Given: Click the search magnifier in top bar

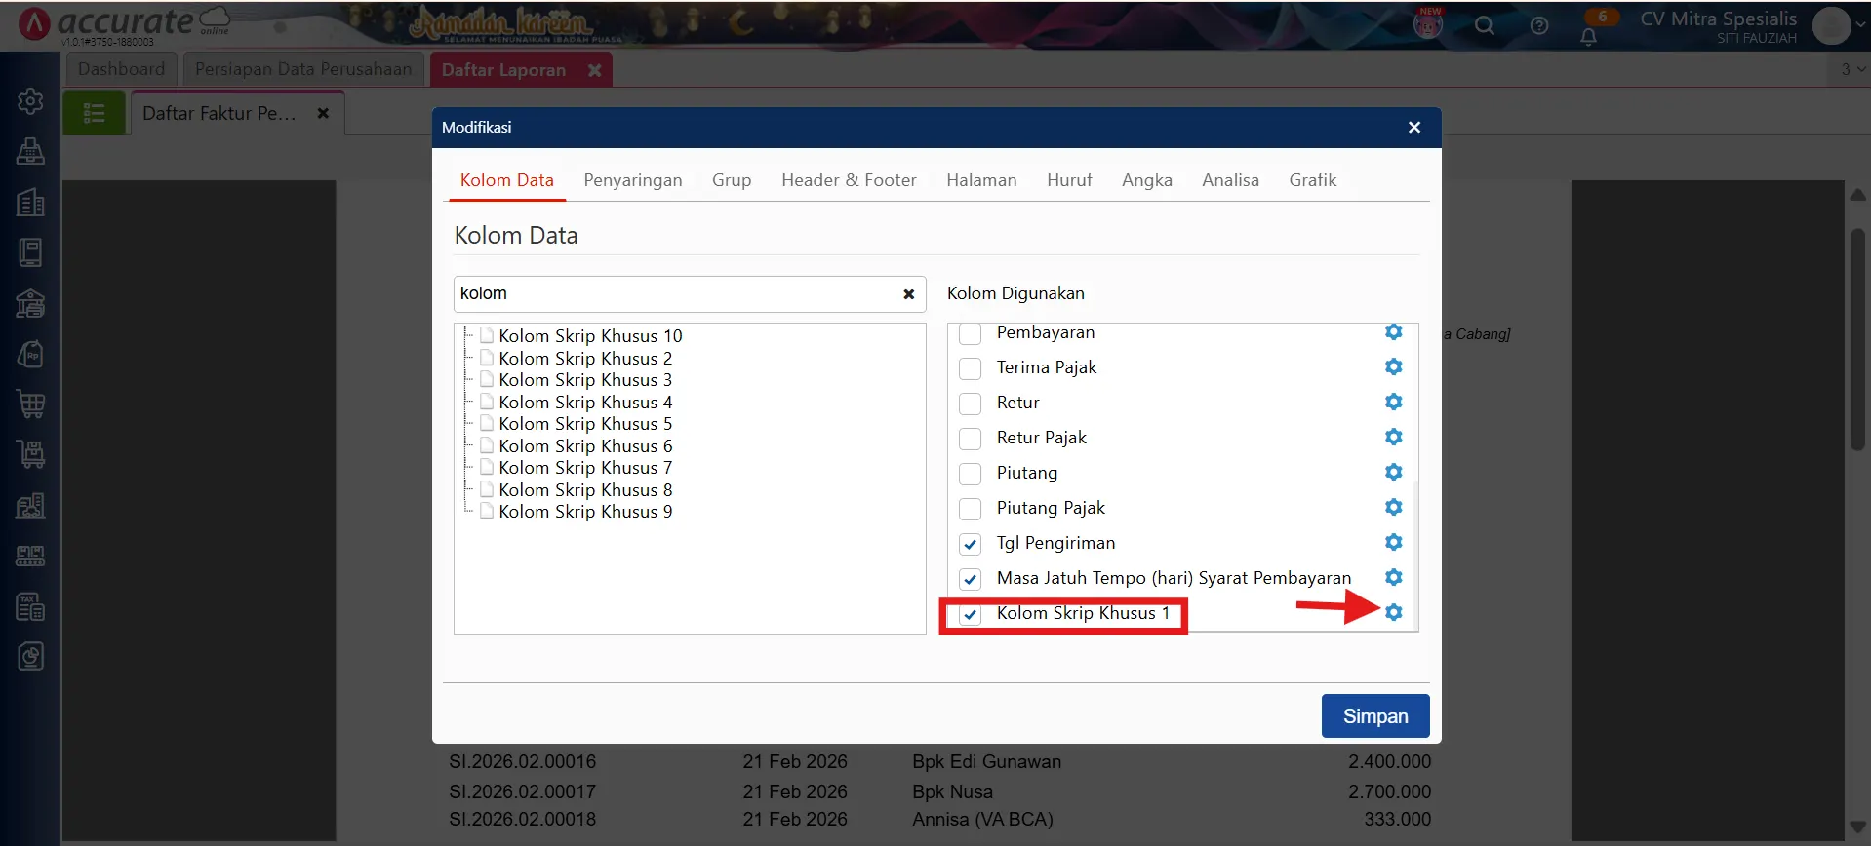Looking at the screenshot, I should pyautogui.click(x=1484, y=26).
